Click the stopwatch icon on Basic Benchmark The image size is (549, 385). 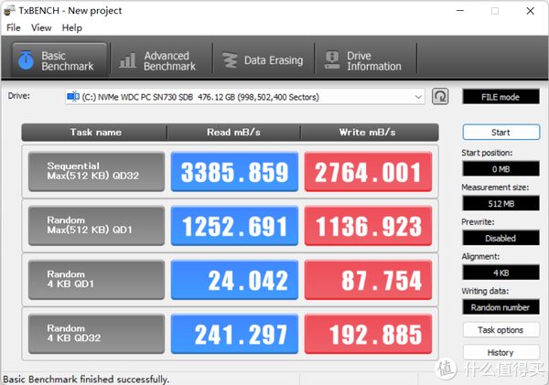tap(26, 59)
